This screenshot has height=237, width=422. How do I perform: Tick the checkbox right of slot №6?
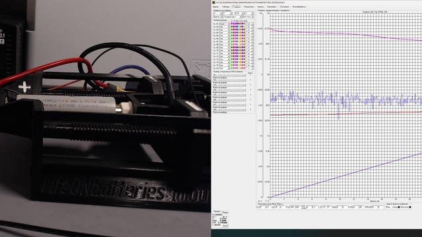[x=251, y=99]
